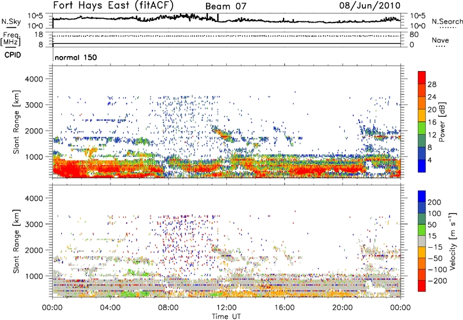Image resolution: width=463 pixels, height=320 pixels.
Task: Click the '28' tick on the Power colorbar
Action: click(x=432, y=84)
